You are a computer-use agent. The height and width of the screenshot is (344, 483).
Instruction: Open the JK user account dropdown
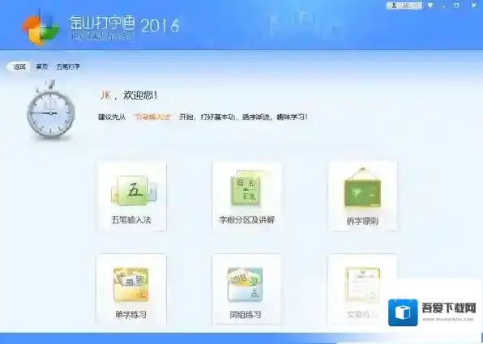(x=404, y=6)
